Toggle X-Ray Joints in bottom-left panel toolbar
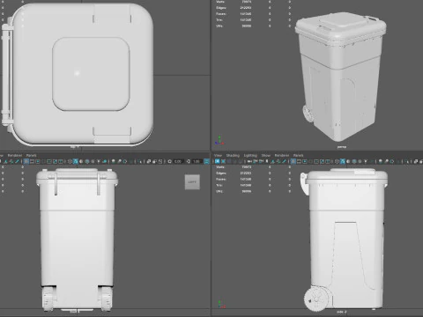 (x=160, y=161)
